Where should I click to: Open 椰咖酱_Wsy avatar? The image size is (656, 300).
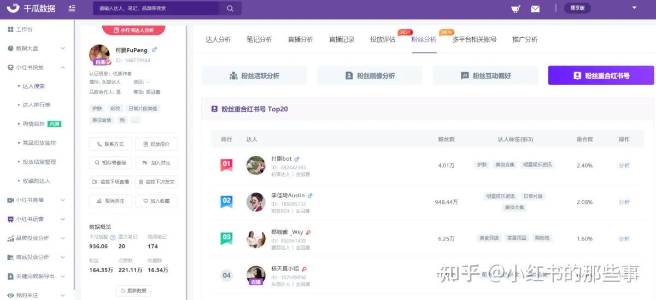[x=256, y=239]
